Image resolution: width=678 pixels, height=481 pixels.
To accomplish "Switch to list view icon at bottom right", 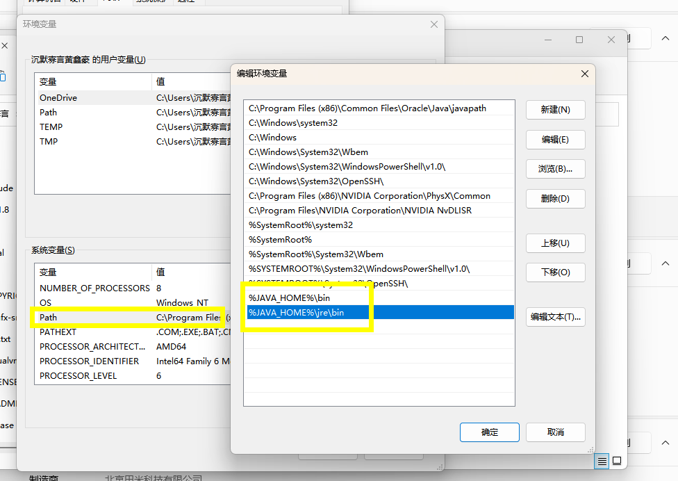I will click(x=602, y=462).
